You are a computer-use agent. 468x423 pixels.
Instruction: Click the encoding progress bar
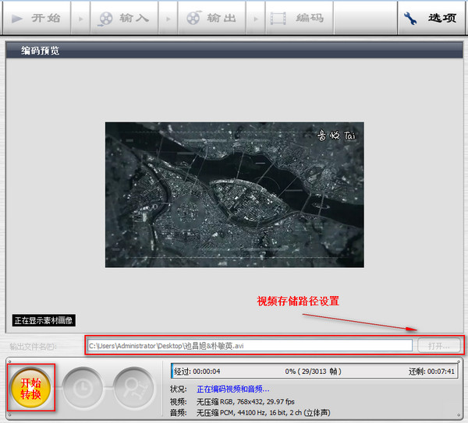pyautogui.click(x=314, y=371)
